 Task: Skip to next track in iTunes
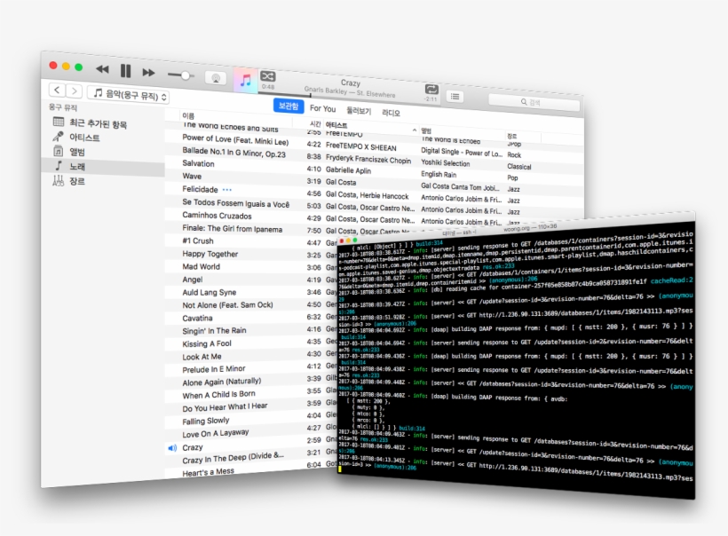pyautogui.click(x=148, y=73)
